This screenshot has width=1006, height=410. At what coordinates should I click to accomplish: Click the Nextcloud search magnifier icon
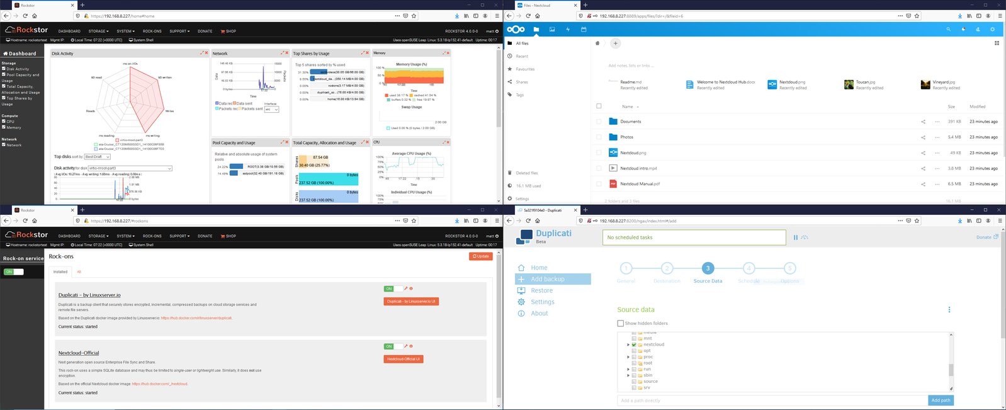point(948,29)
